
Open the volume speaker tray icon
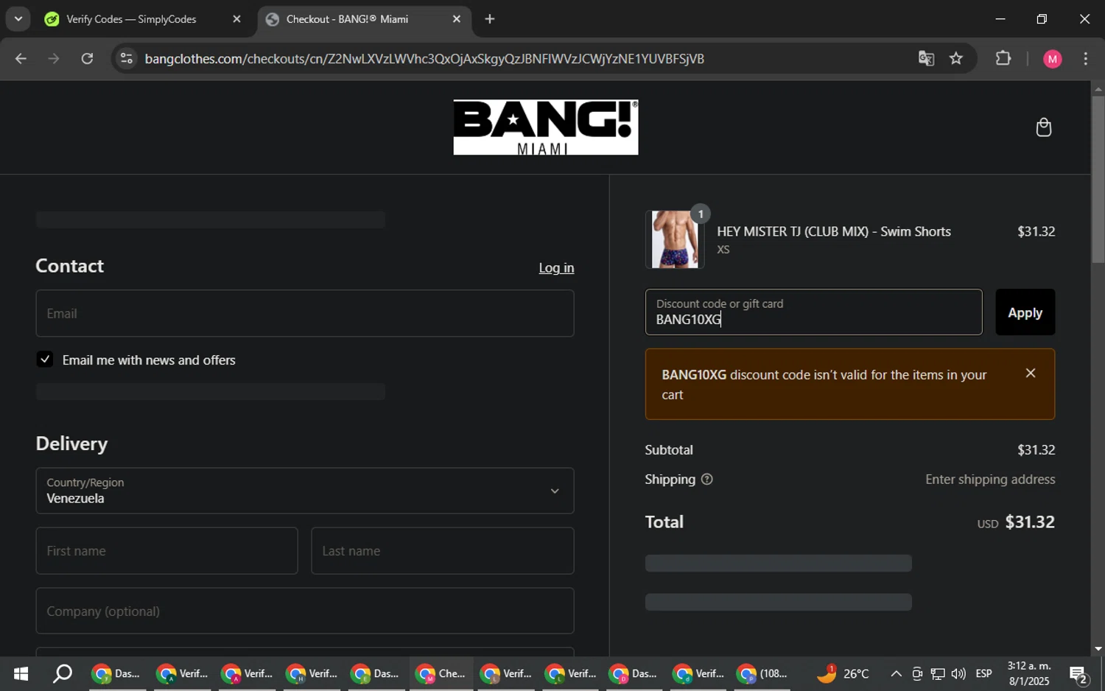click(958, 673)
